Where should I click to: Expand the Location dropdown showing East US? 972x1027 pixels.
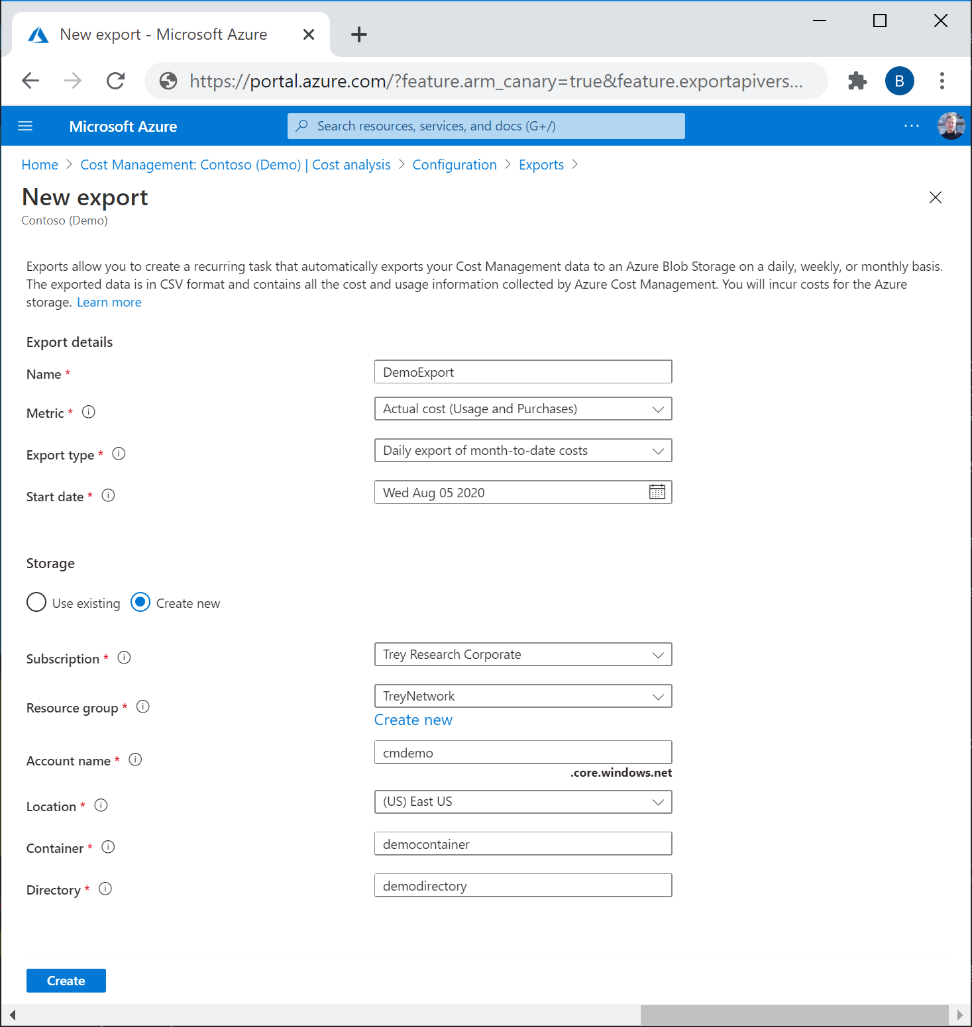[523, 802]
